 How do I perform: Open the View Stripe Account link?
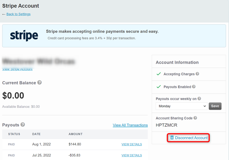(17, 69)
